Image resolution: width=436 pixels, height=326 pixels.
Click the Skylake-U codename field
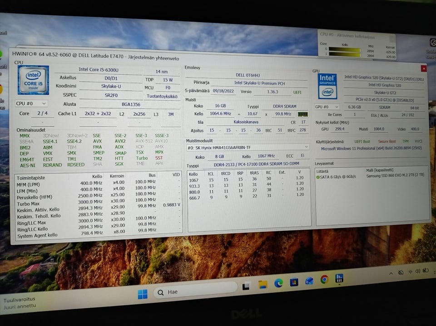pyautogui.click(x=111, y=86)
